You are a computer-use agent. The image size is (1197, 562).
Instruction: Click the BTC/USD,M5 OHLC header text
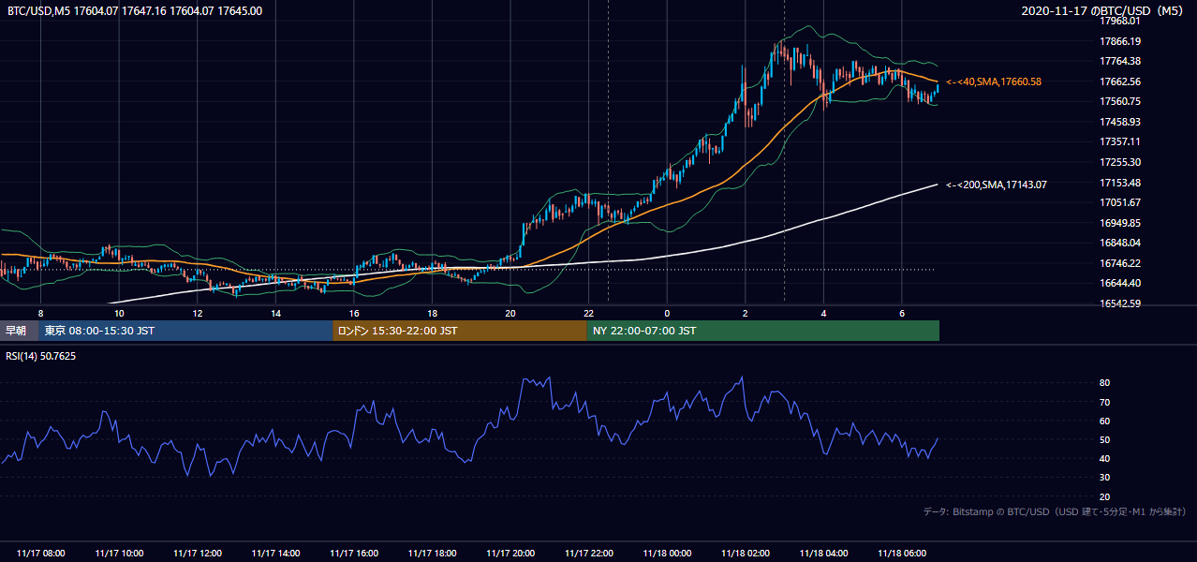(135, 10)
